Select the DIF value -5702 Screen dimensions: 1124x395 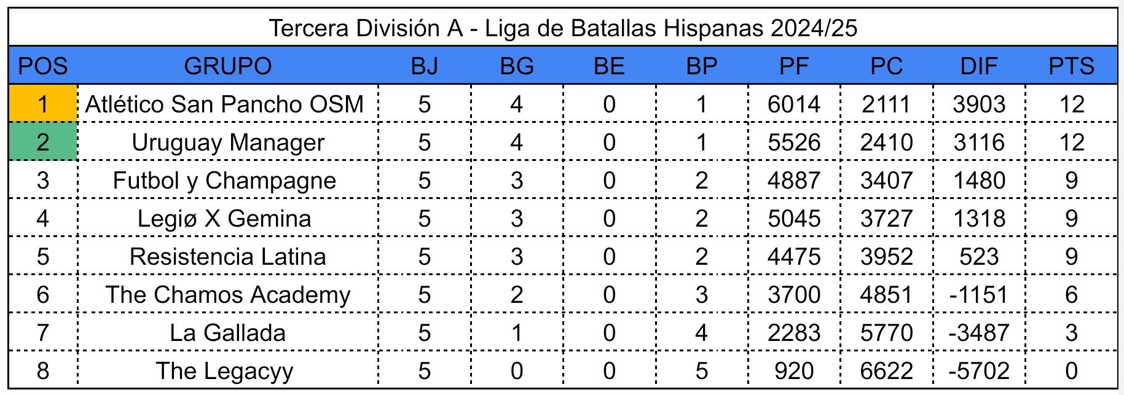pos(978,370)
